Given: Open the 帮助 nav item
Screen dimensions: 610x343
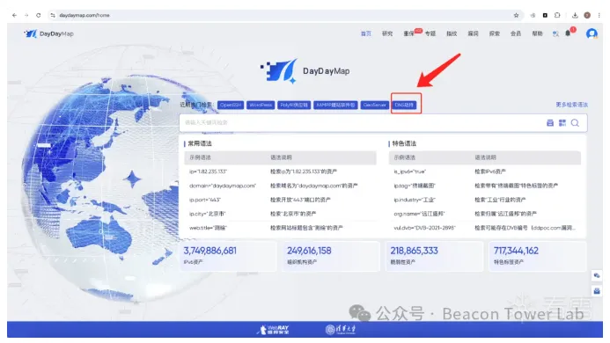Looking at the screenshot, I should click(x=537, y=33).
